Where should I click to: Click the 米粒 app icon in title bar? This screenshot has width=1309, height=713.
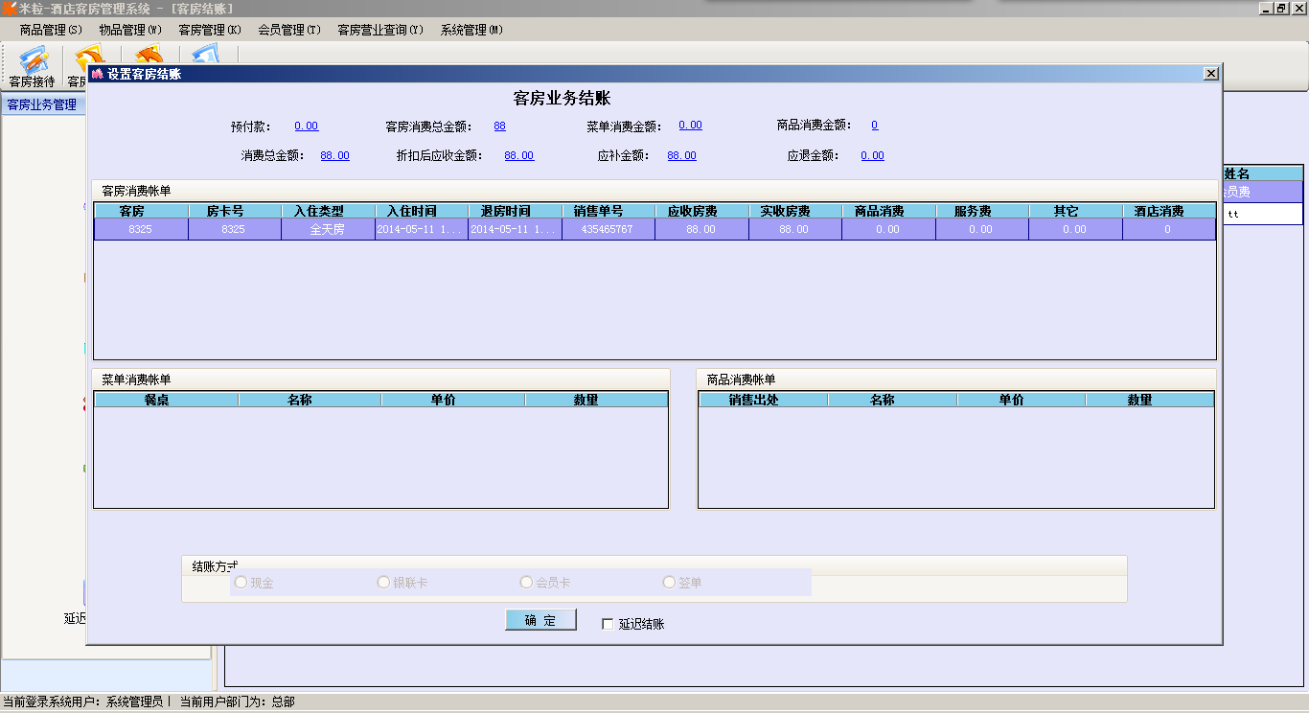(x=9, y=9)
